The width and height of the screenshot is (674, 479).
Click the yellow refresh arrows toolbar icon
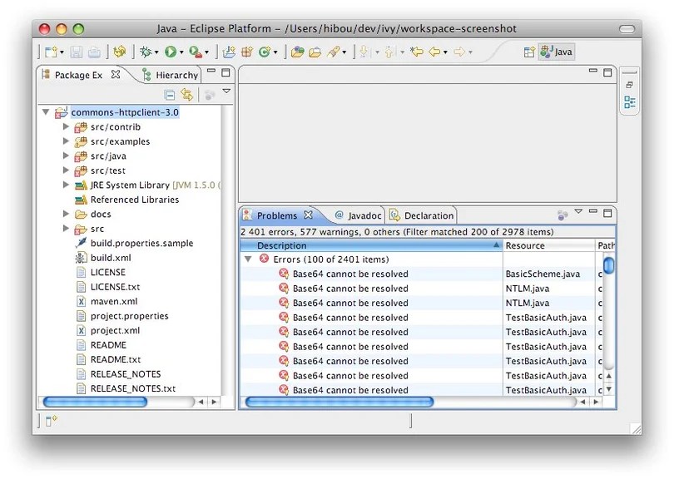click(119, 52)
